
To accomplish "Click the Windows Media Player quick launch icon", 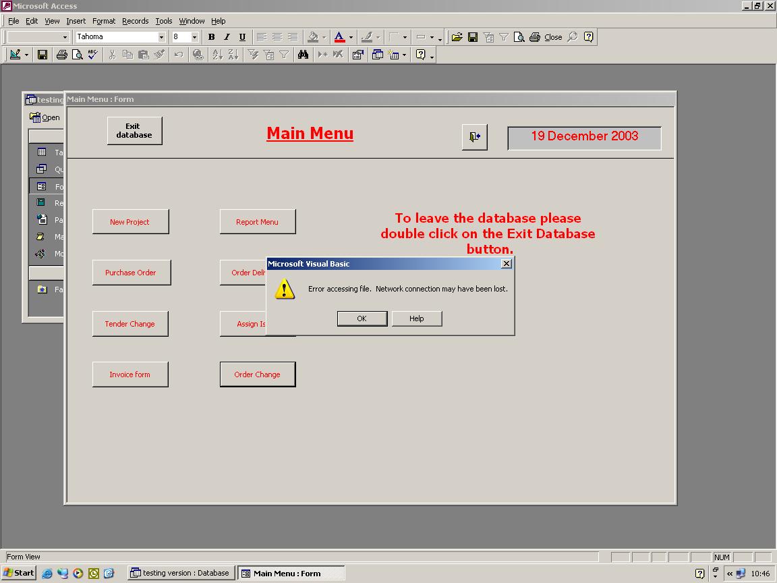I will [78, 573].
